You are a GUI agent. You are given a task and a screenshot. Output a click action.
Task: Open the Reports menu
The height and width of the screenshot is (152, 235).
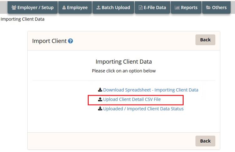pos(186,7)
